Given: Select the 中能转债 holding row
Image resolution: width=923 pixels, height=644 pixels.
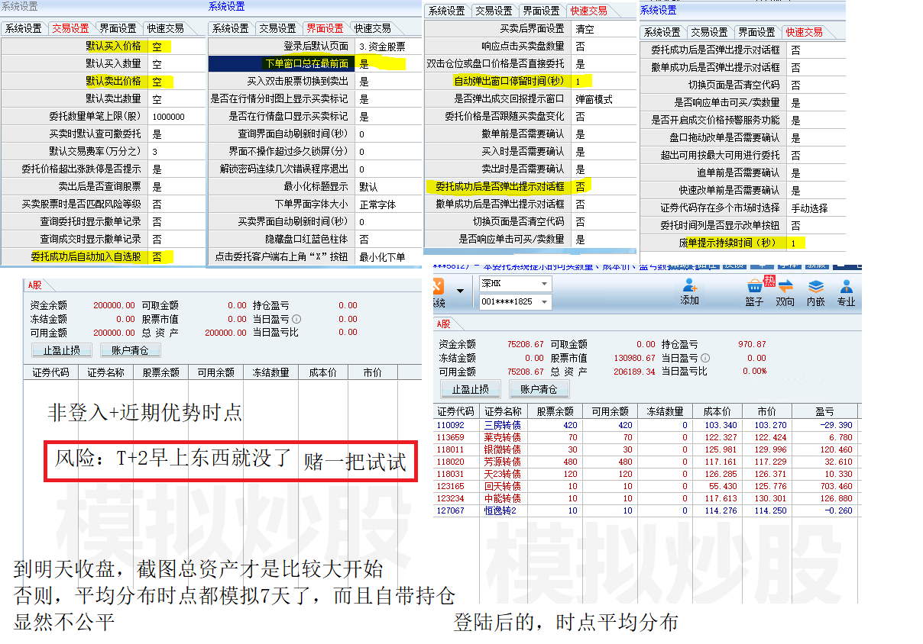Looking at the screenshot, I should (x=646, y=498).
